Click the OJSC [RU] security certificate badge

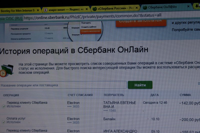pos(11,18)
